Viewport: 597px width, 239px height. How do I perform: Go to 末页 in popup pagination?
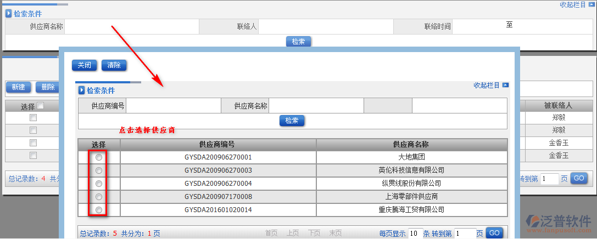click(x=336, y=234)
